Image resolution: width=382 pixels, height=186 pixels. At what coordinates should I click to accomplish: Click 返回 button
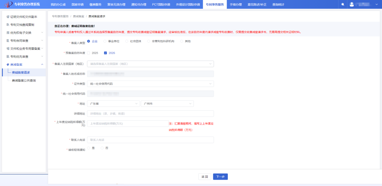pyautogui.click(x=205, y=177)
